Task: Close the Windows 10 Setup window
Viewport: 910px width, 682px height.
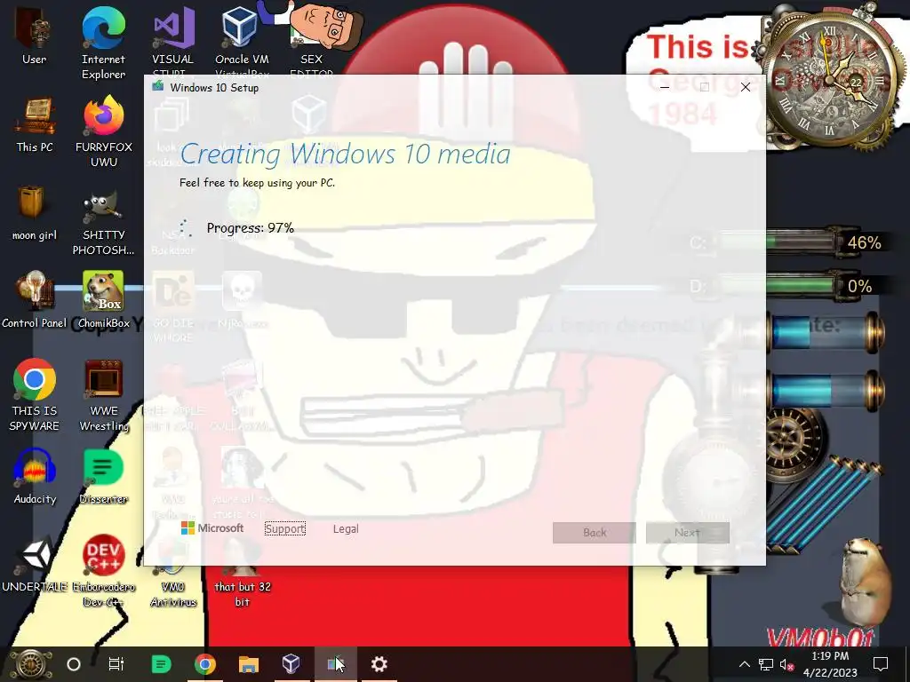Action: pyautogui.click(x=746, y=88)
